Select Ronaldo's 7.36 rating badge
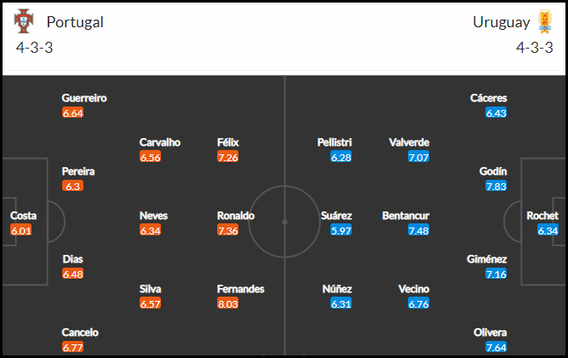Screen dimensions: 568x358 (228, 230)
